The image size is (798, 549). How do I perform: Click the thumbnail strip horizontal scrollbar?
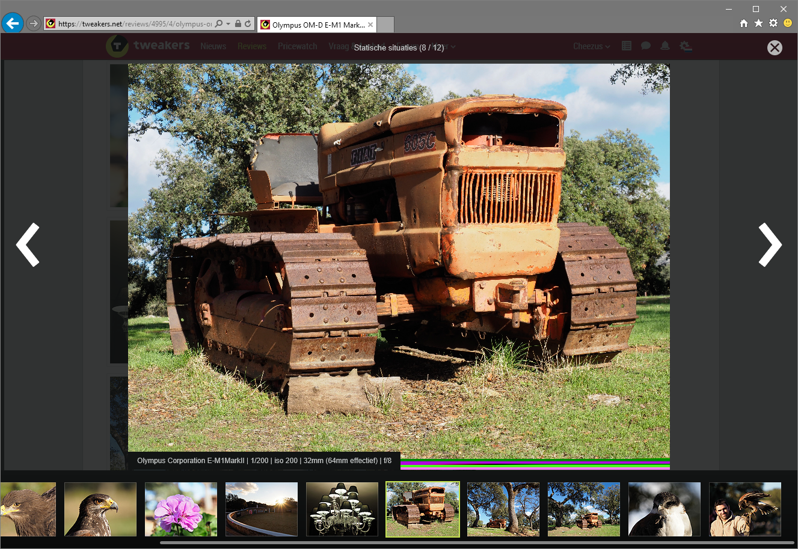point(477,542)
